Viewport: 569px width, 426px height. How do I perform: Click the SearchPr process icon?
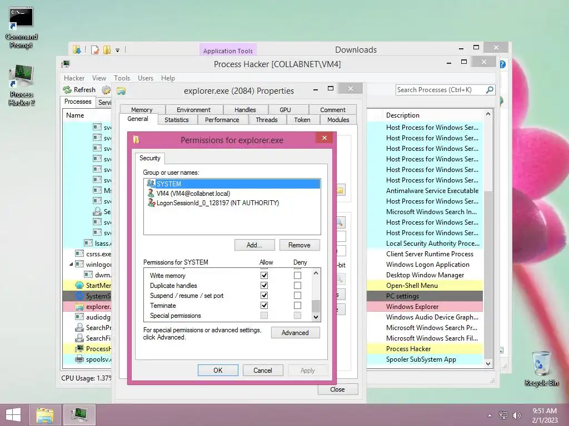point(79,327)
